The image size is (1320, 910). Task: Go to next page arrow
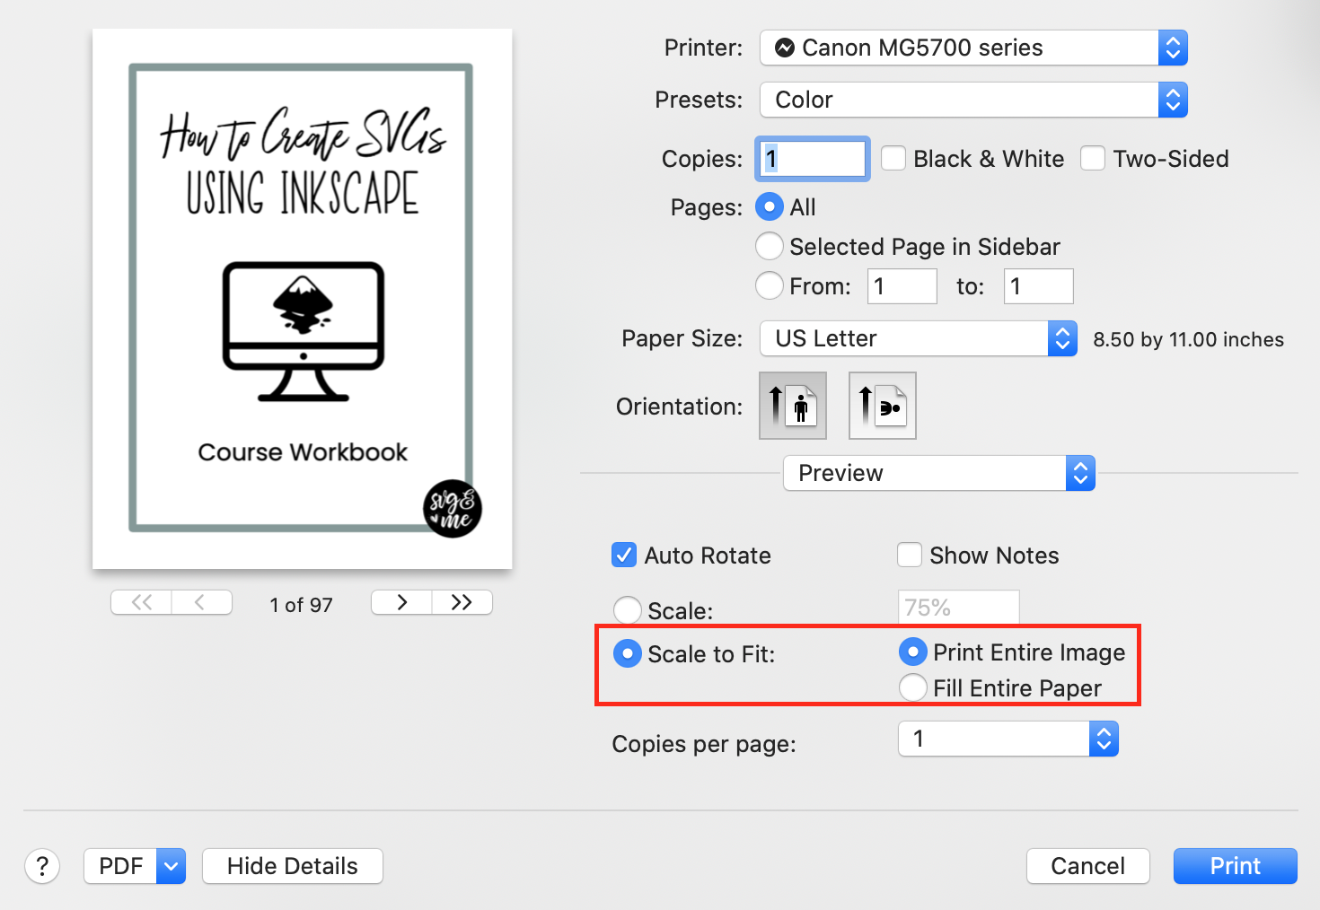pos(401,602)
